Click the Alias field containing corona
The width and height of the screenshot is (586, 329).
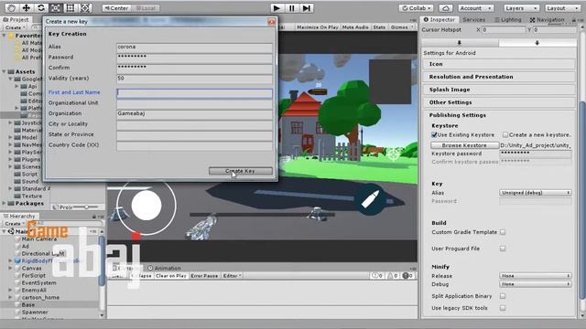click(194, 47)
